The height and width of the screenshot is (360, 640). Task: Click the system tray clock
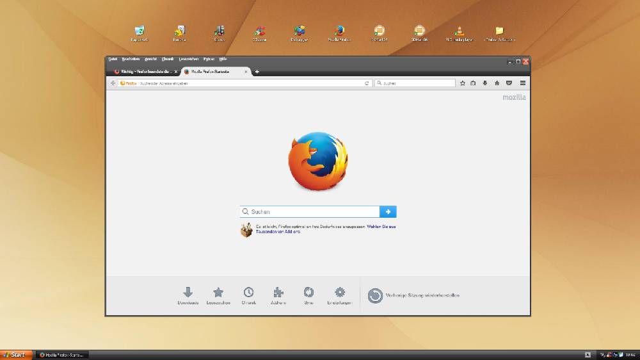point(630,355)
